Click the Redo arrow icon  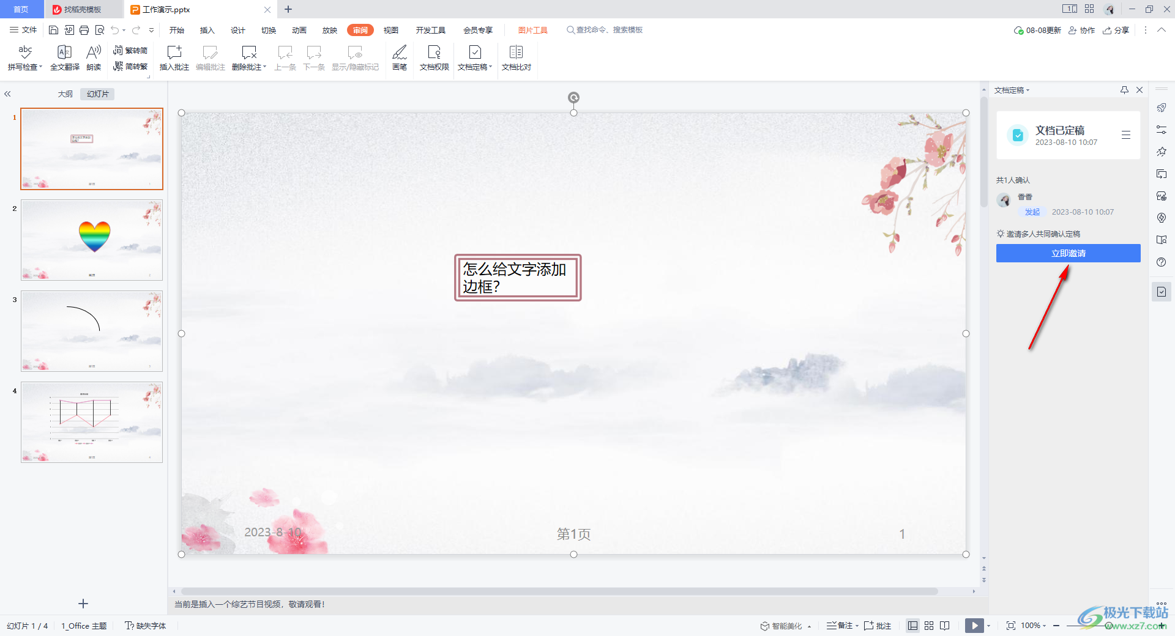pos(136,30)
